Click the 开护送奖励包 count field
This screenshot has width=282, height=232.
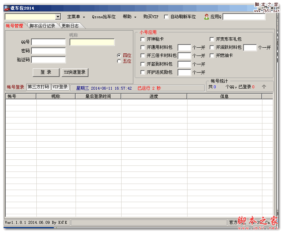click(x=184, y=73)
